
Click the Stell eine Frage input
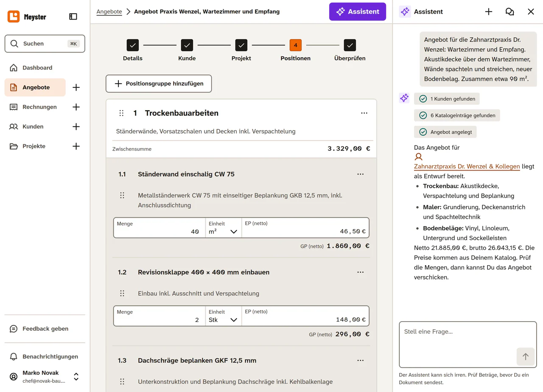(x=468, y=344)
